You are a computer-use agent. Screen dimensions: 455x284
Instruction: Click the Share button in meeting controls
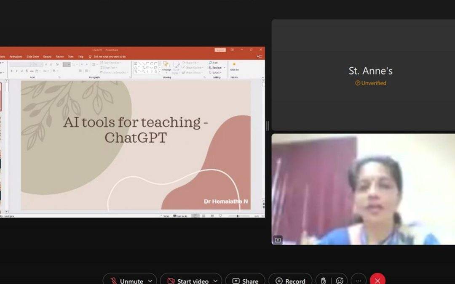(x=245, y=280)
